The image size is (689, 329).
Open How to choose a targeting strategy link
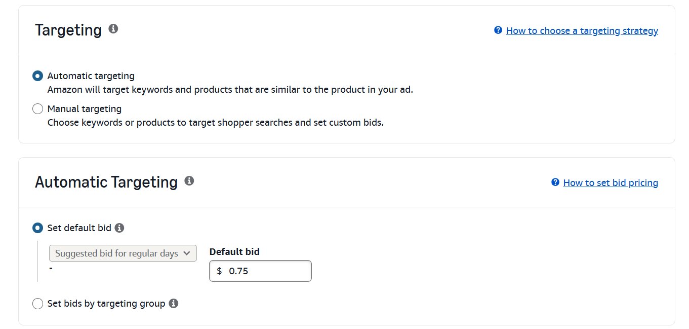(581, 30)
